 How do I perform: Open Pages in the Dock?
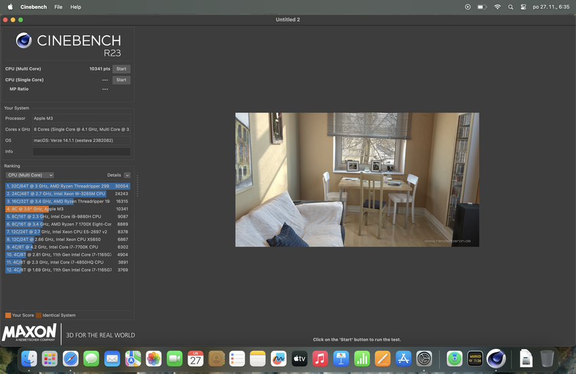click(382, 358)
